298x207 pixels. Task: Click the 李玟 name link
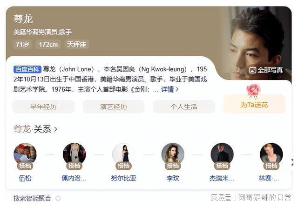(173, 178)
